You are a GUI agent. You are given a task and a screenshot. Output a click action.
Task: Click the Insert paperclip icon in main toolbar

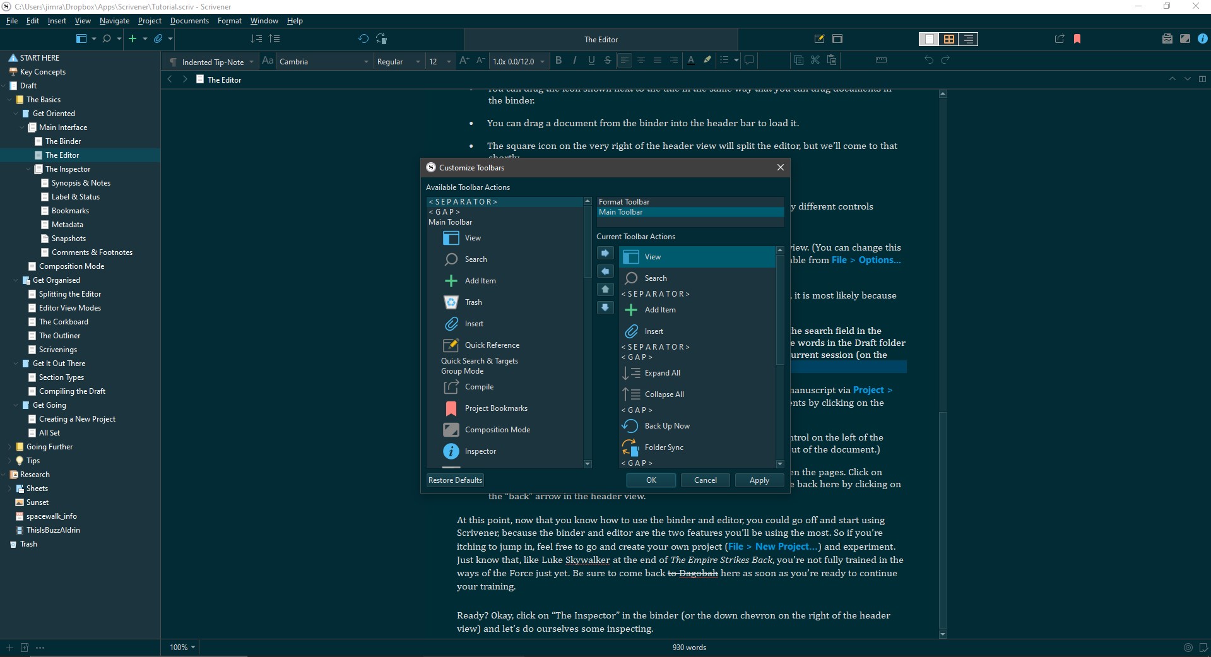[x=158, y=38]
